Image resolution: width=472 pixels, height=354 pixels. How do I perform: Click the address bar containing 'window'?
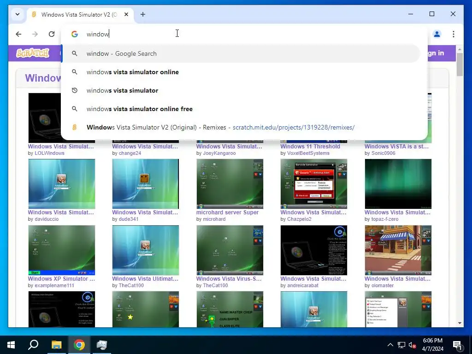[244, 34]
